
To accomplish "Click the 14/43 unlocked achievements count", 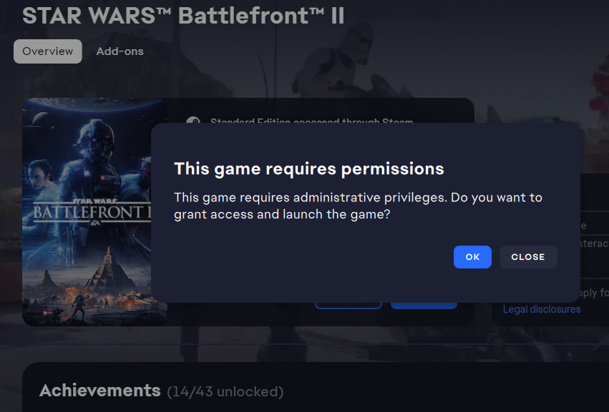I will [x=225, y=392].
